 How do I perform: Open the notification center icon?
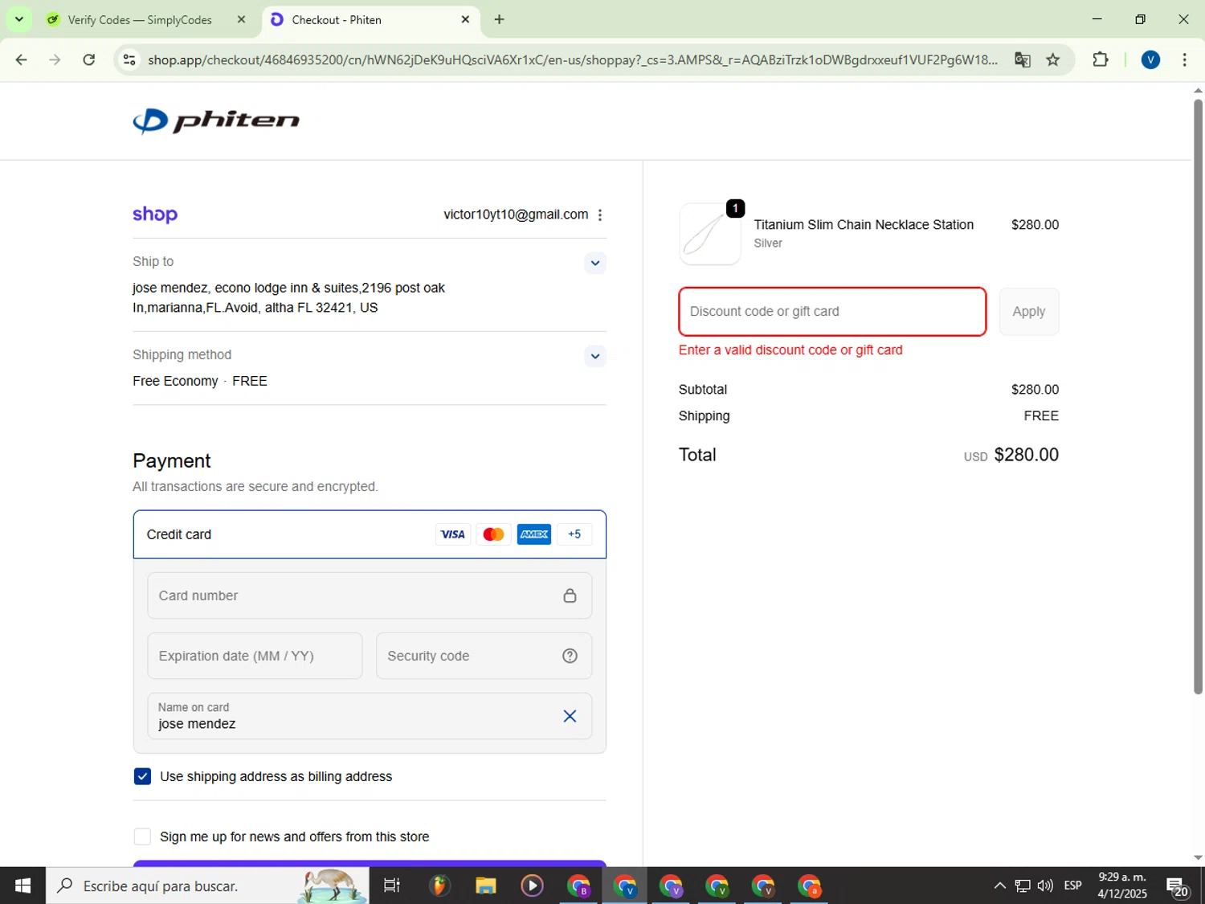click(1178, 887)
